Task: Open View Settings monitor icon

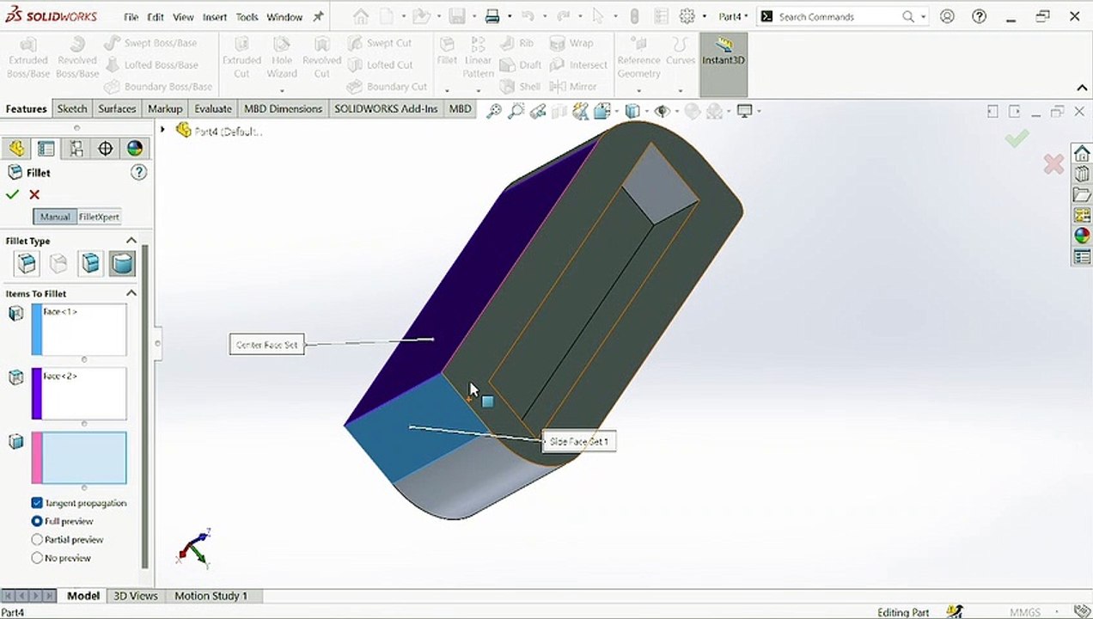Action: 744,111
